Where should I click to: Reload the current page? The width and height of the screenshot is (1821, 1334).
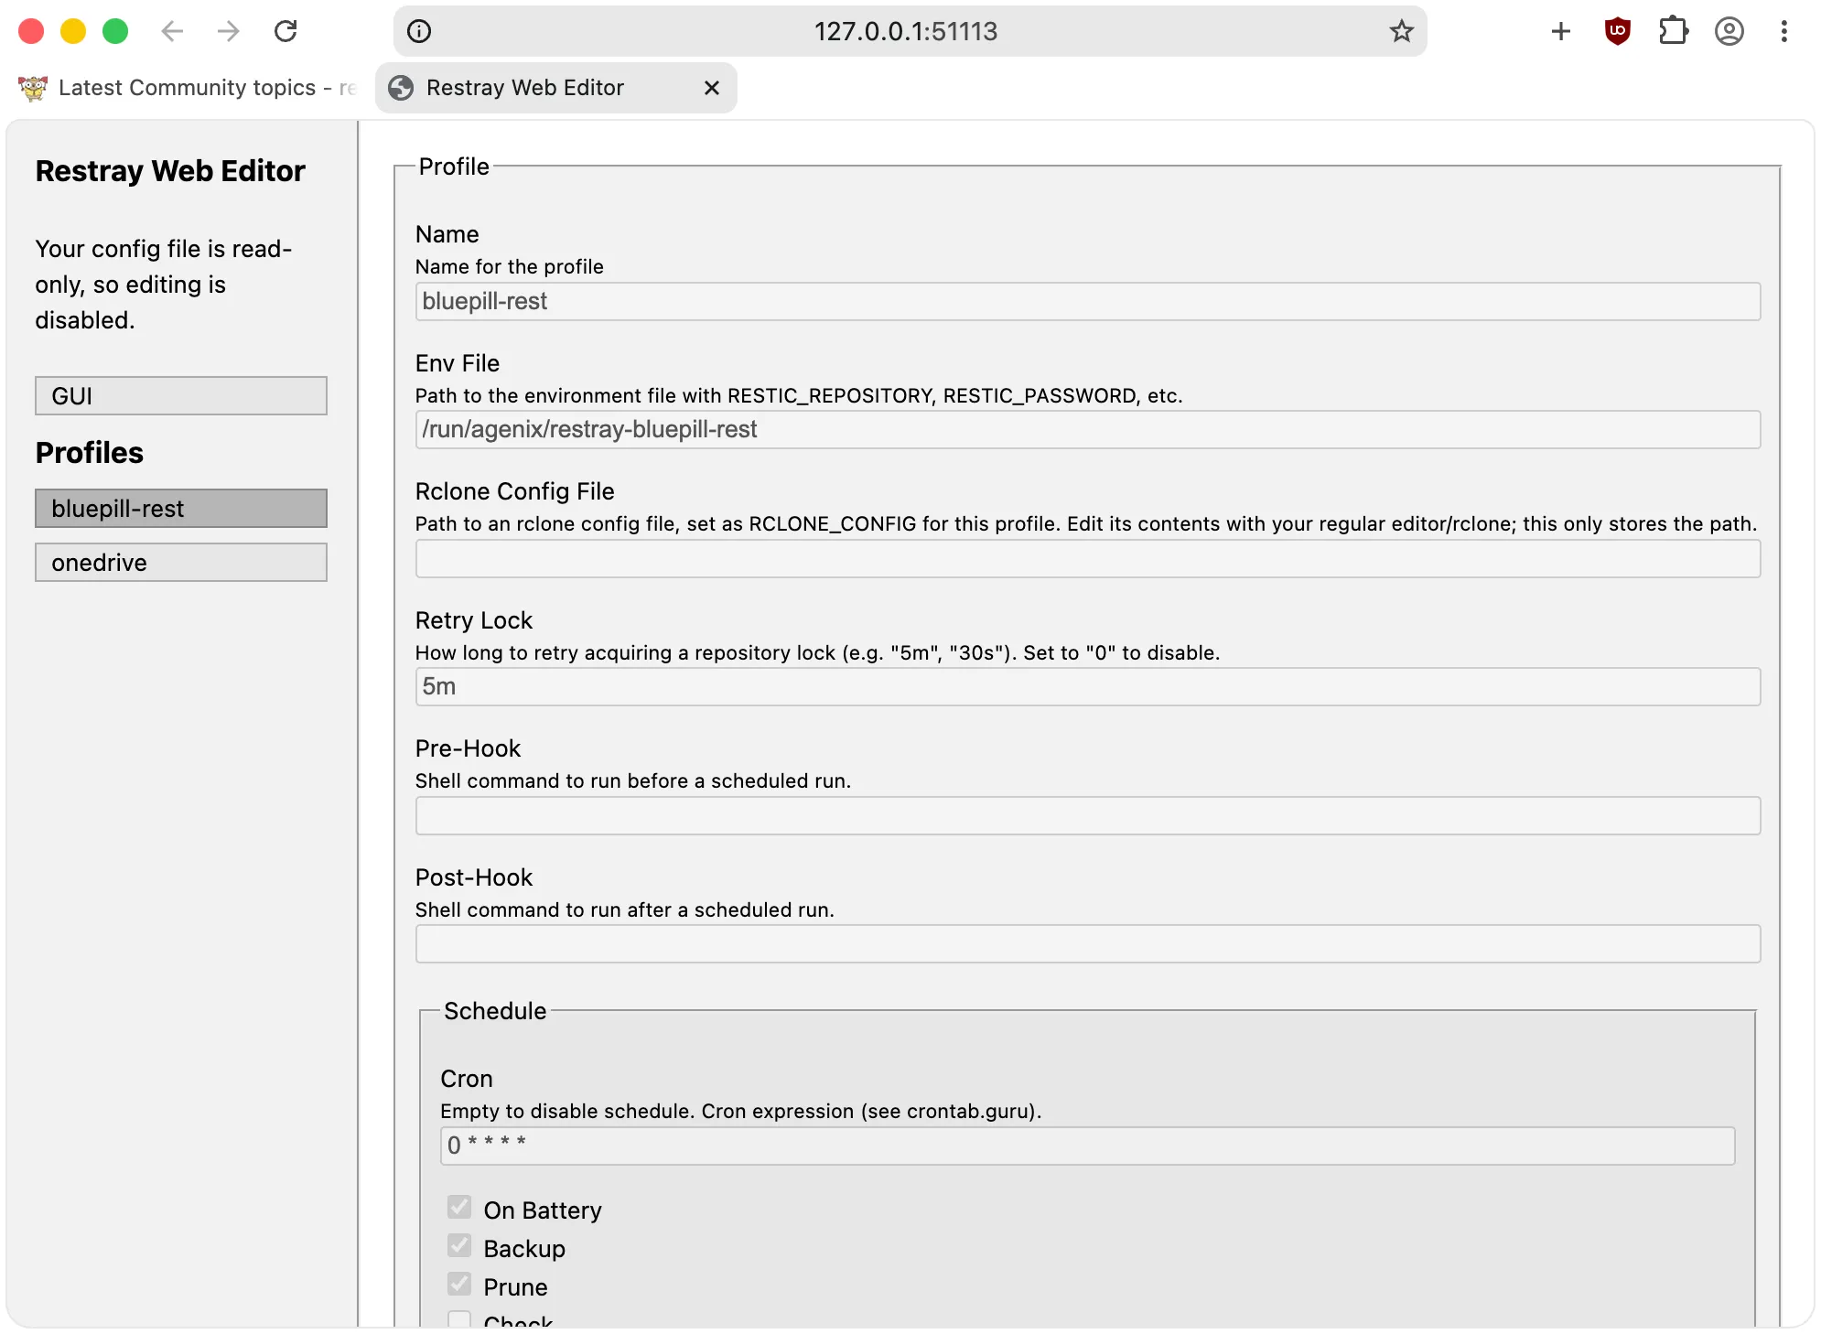pos(286,31)
